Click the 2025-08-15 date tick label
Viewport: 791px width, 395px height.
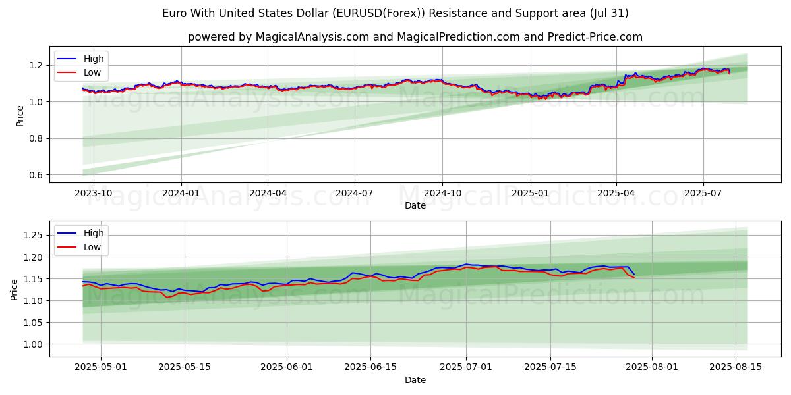pos(736,367)
